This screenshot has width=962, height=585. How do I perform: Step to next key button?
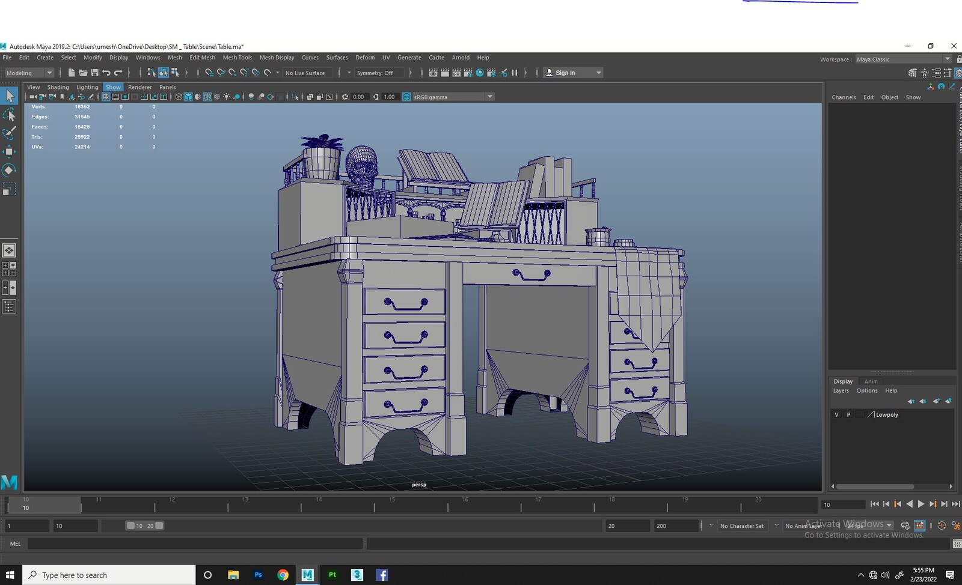click(933, 504)
